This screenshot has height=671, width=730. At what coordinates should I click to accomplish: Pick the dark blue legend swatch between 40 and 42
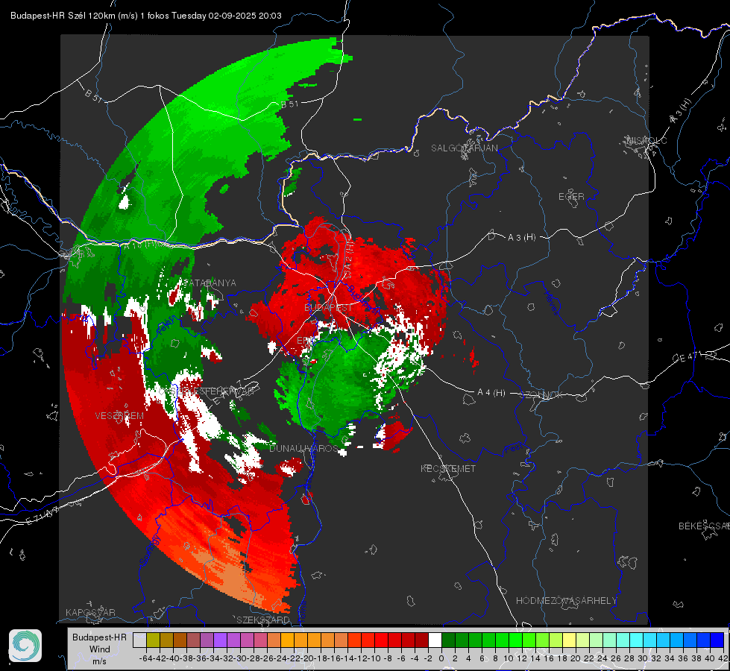(x=717, y=640)
